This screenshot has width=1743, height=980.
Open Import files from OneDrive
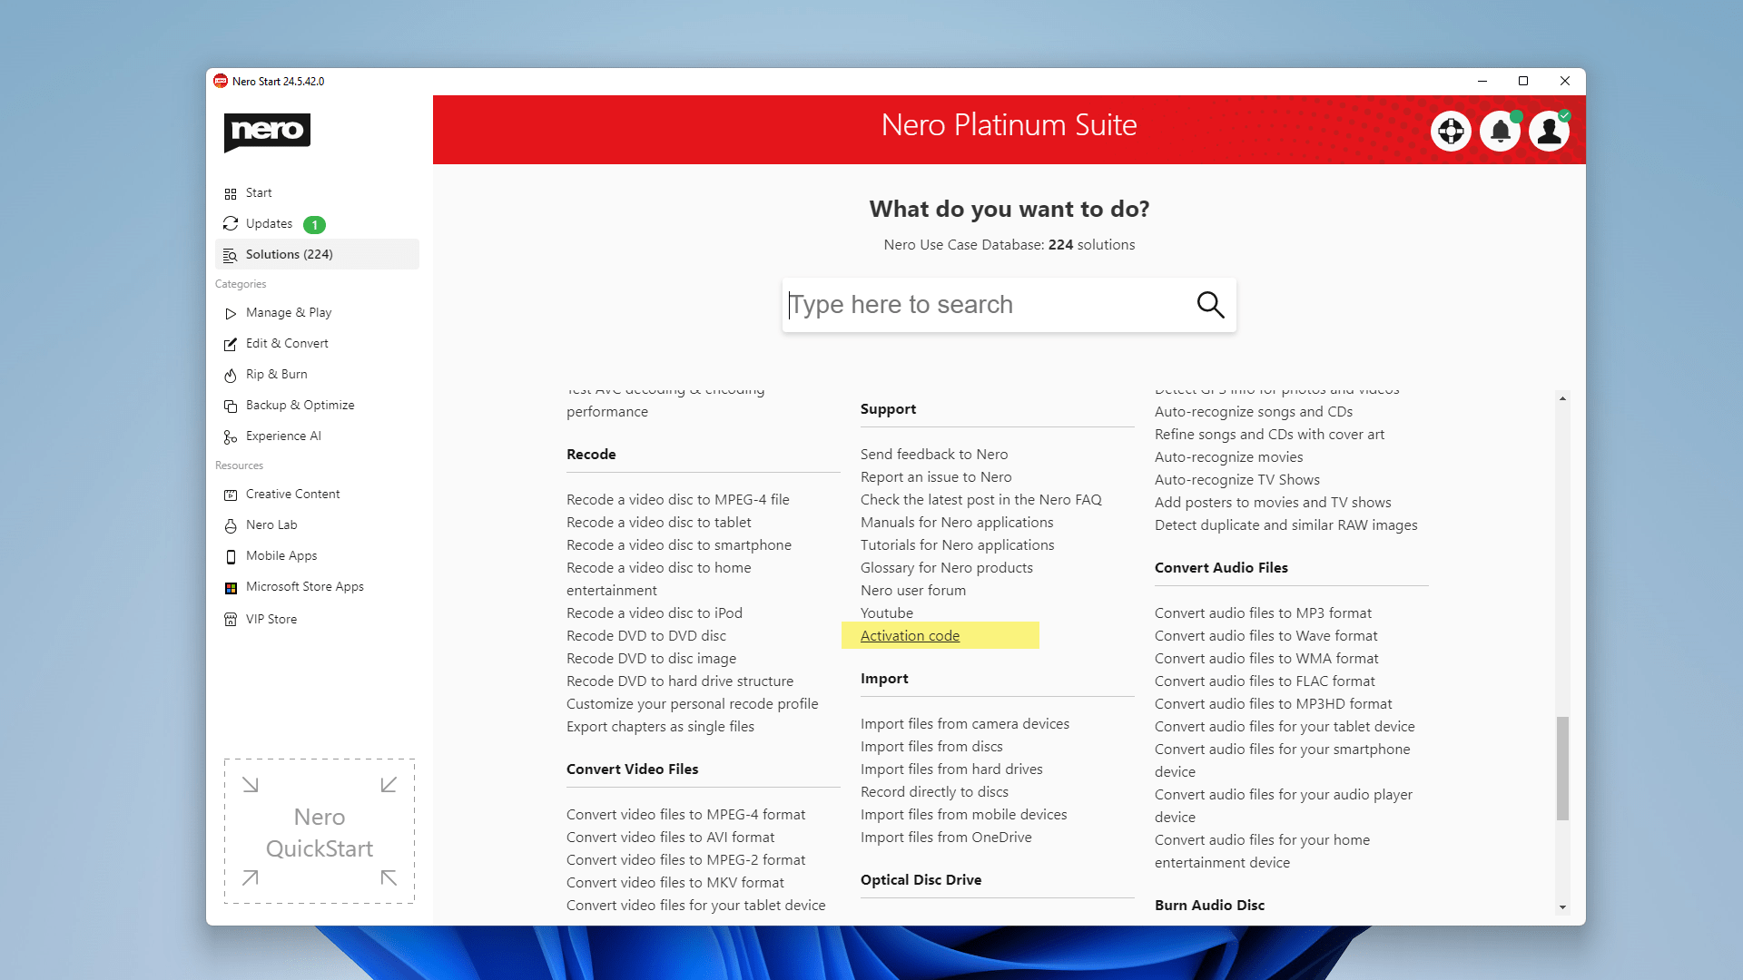coord(946,837)
